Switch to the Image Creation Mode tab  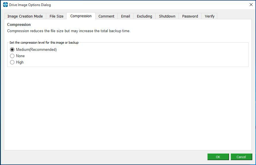click(x=25, y=16)
